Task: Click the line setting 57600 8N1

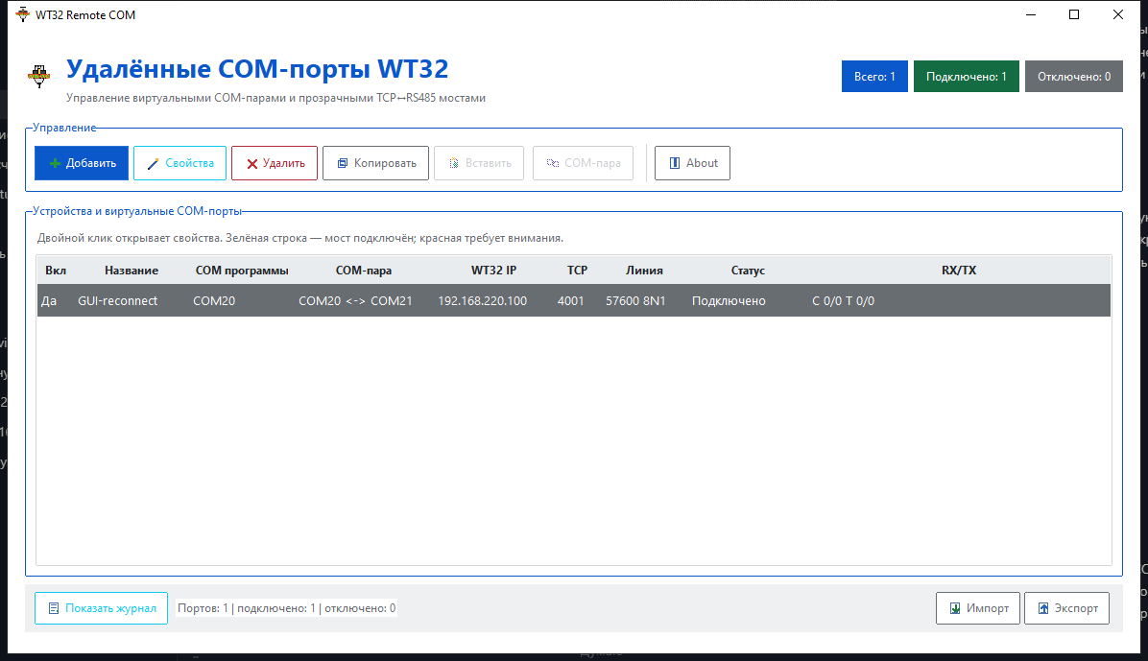Action: (x=635, y=301)
